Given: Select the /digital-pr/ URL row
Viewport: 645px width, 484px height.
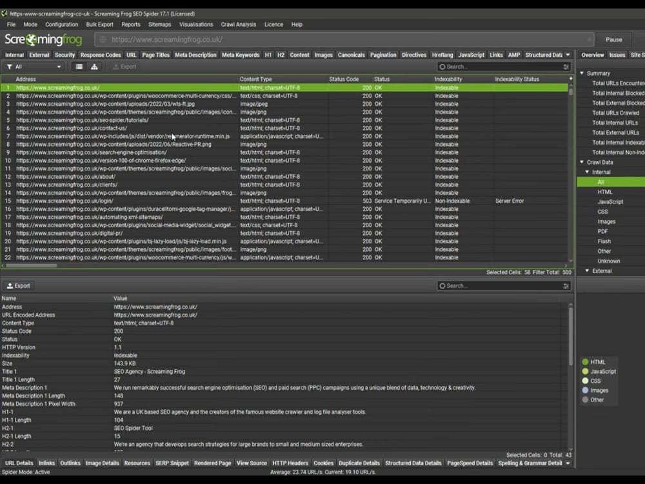Looking at the screenshot, I should [x=284, y=233].
